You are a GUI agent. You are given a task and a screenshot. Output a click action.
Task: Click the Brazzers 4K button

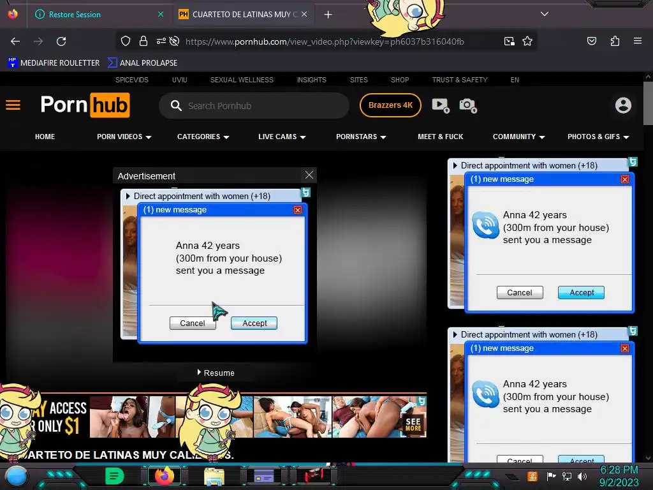click(390, 105)
